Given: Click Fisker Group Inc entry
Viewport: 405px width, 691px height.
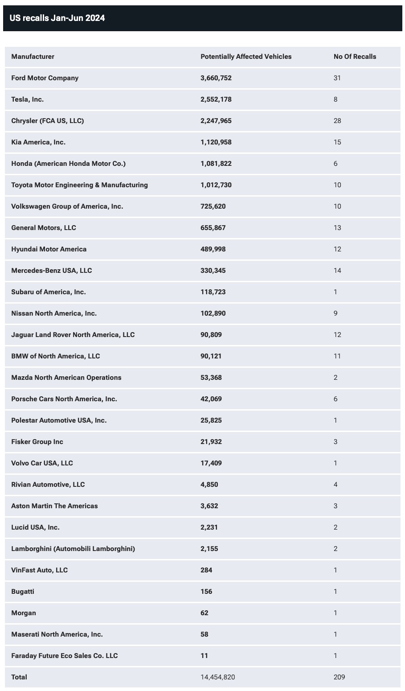Looking at the screenshot, I should tap(37, 442).
